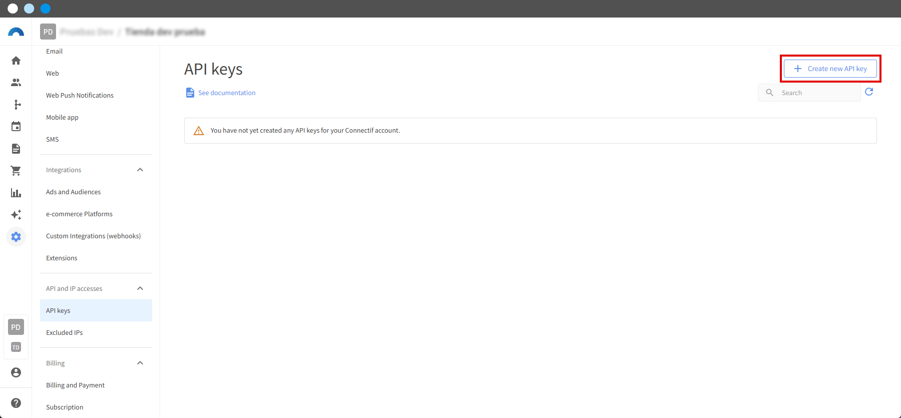Click the TD store badge
The height and width of the screenshot is (418, 901).
click(x=16, y=347)
